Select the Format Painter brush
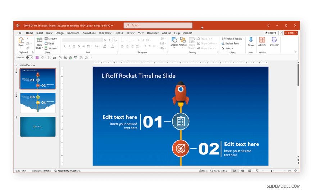 coord(28,48)
